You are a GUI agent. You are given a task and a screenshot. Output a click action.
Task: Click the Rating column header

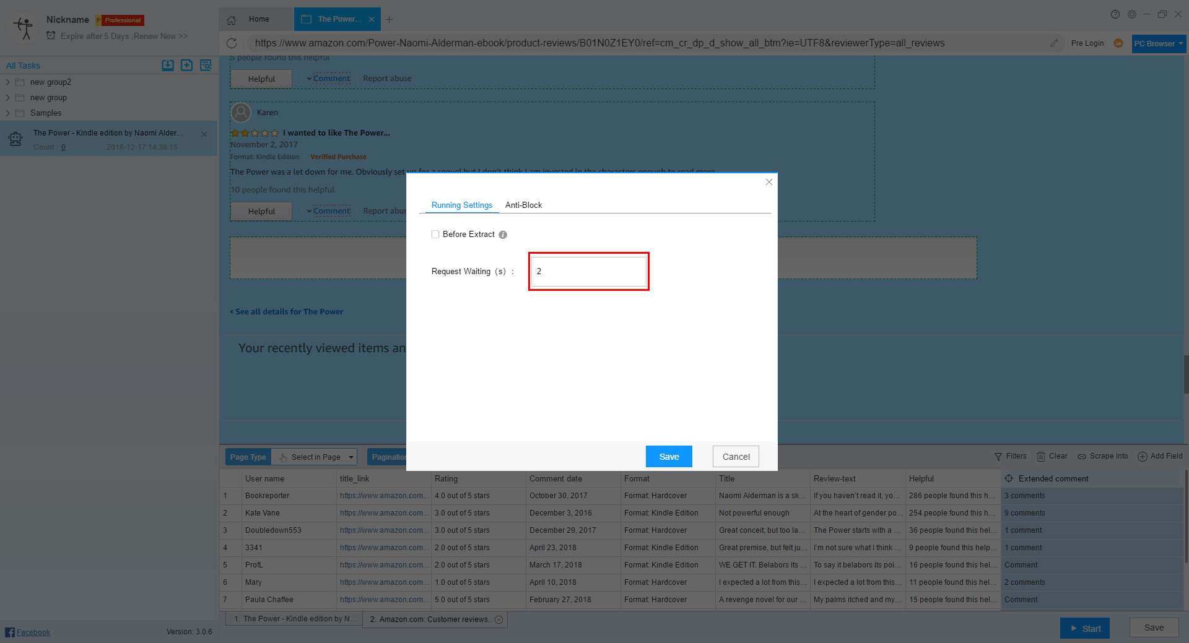(479, 479)
